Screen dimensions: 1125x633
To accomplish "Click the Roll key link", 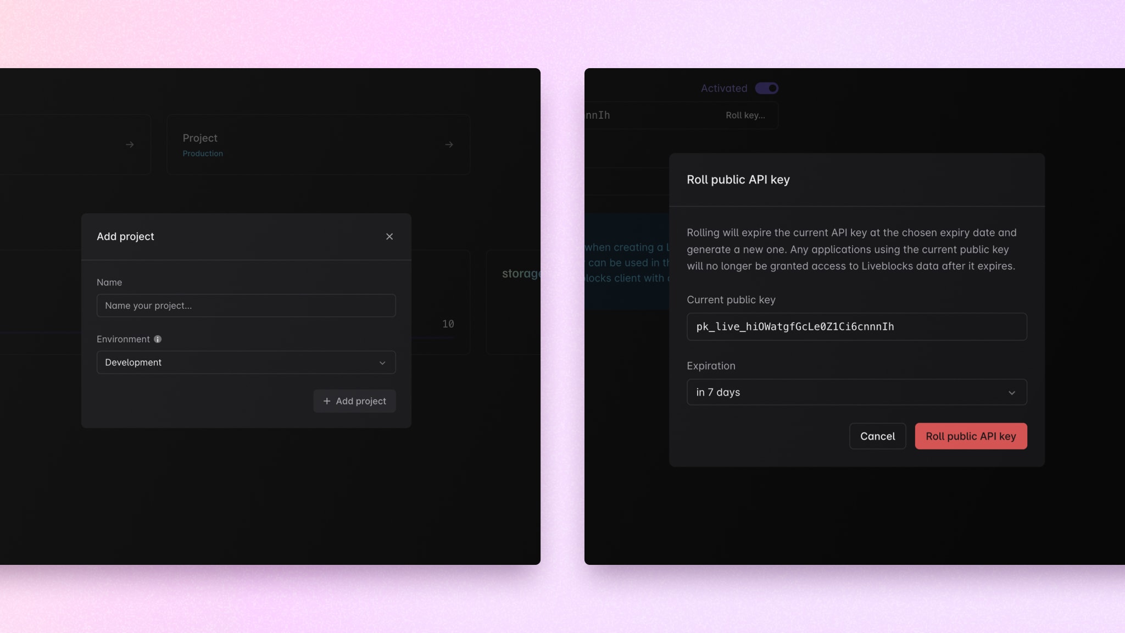I will point(745,115).
